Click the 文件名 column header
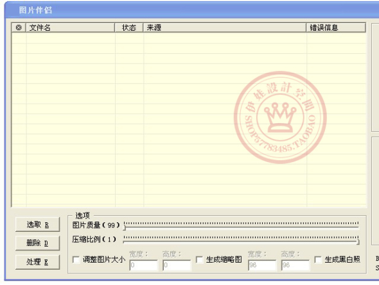This screenshot has width=379, height=285. coord(70,28)
